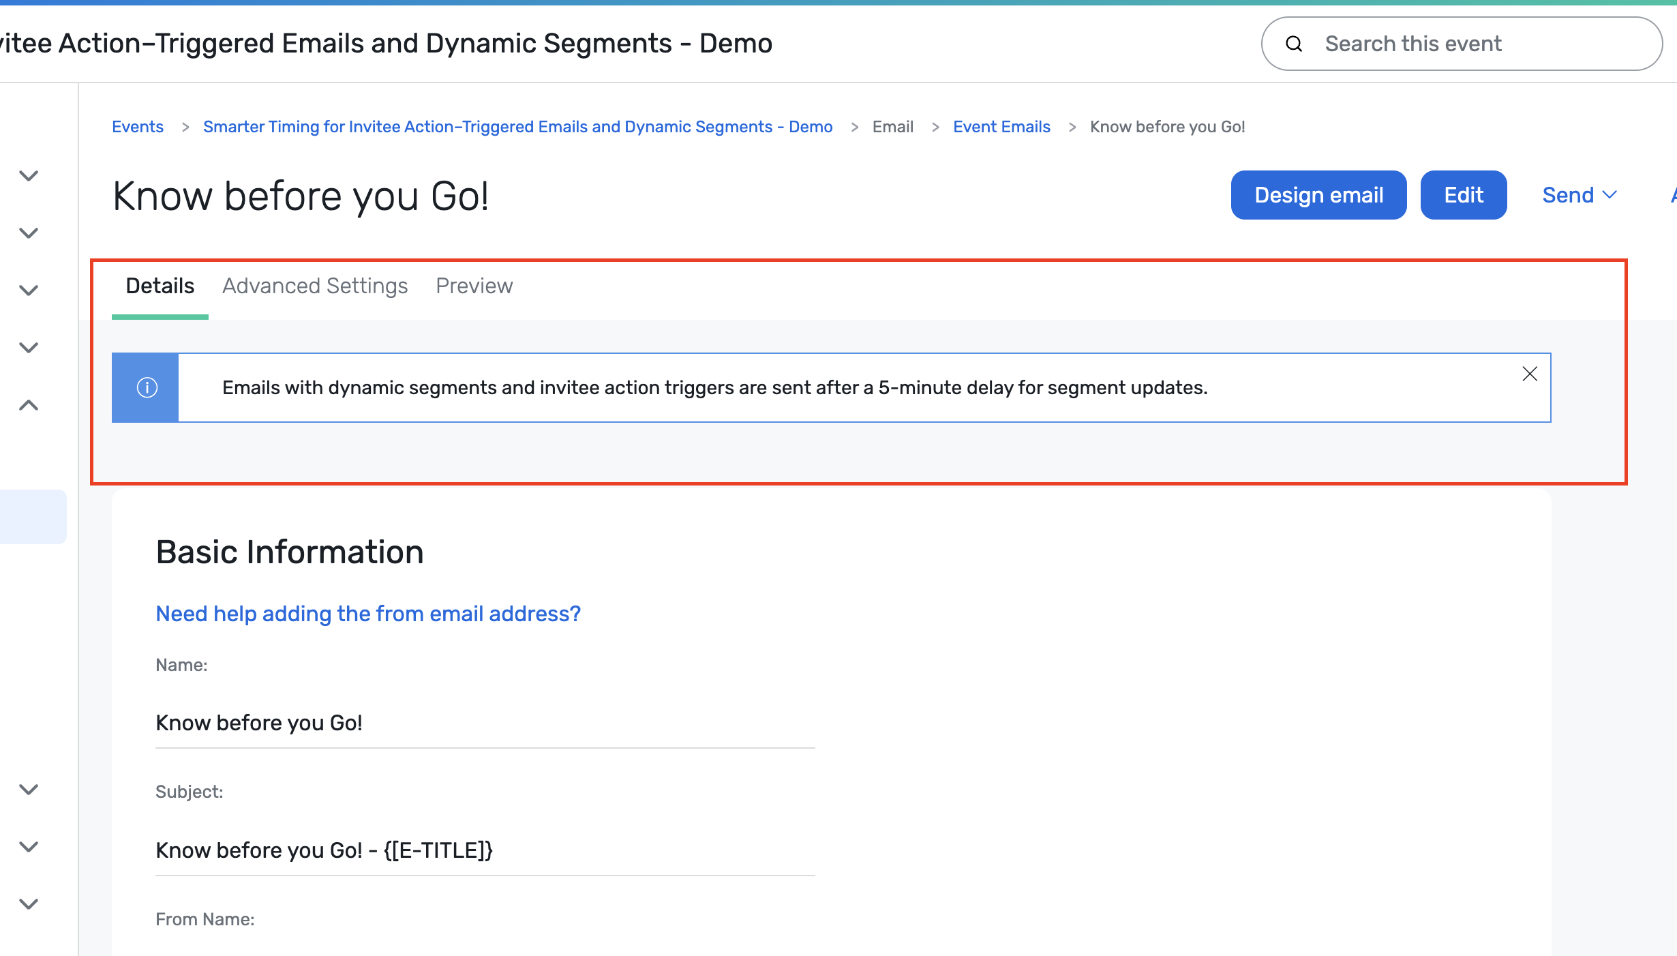
Task: Expand the first sidebar chevron section
Action: 29,176
